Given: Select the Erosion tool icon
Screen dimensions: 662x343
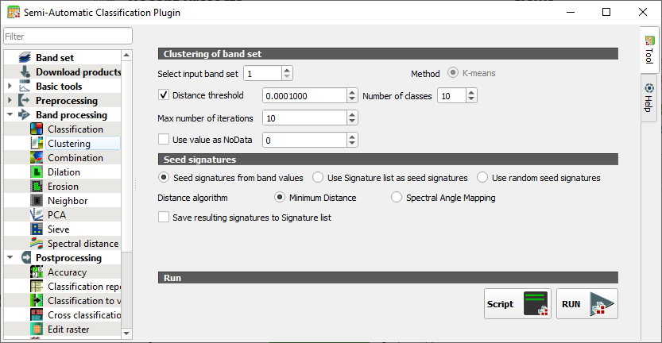Looking at the screenshot, I should pyautogui.click(x=36, y=187).
